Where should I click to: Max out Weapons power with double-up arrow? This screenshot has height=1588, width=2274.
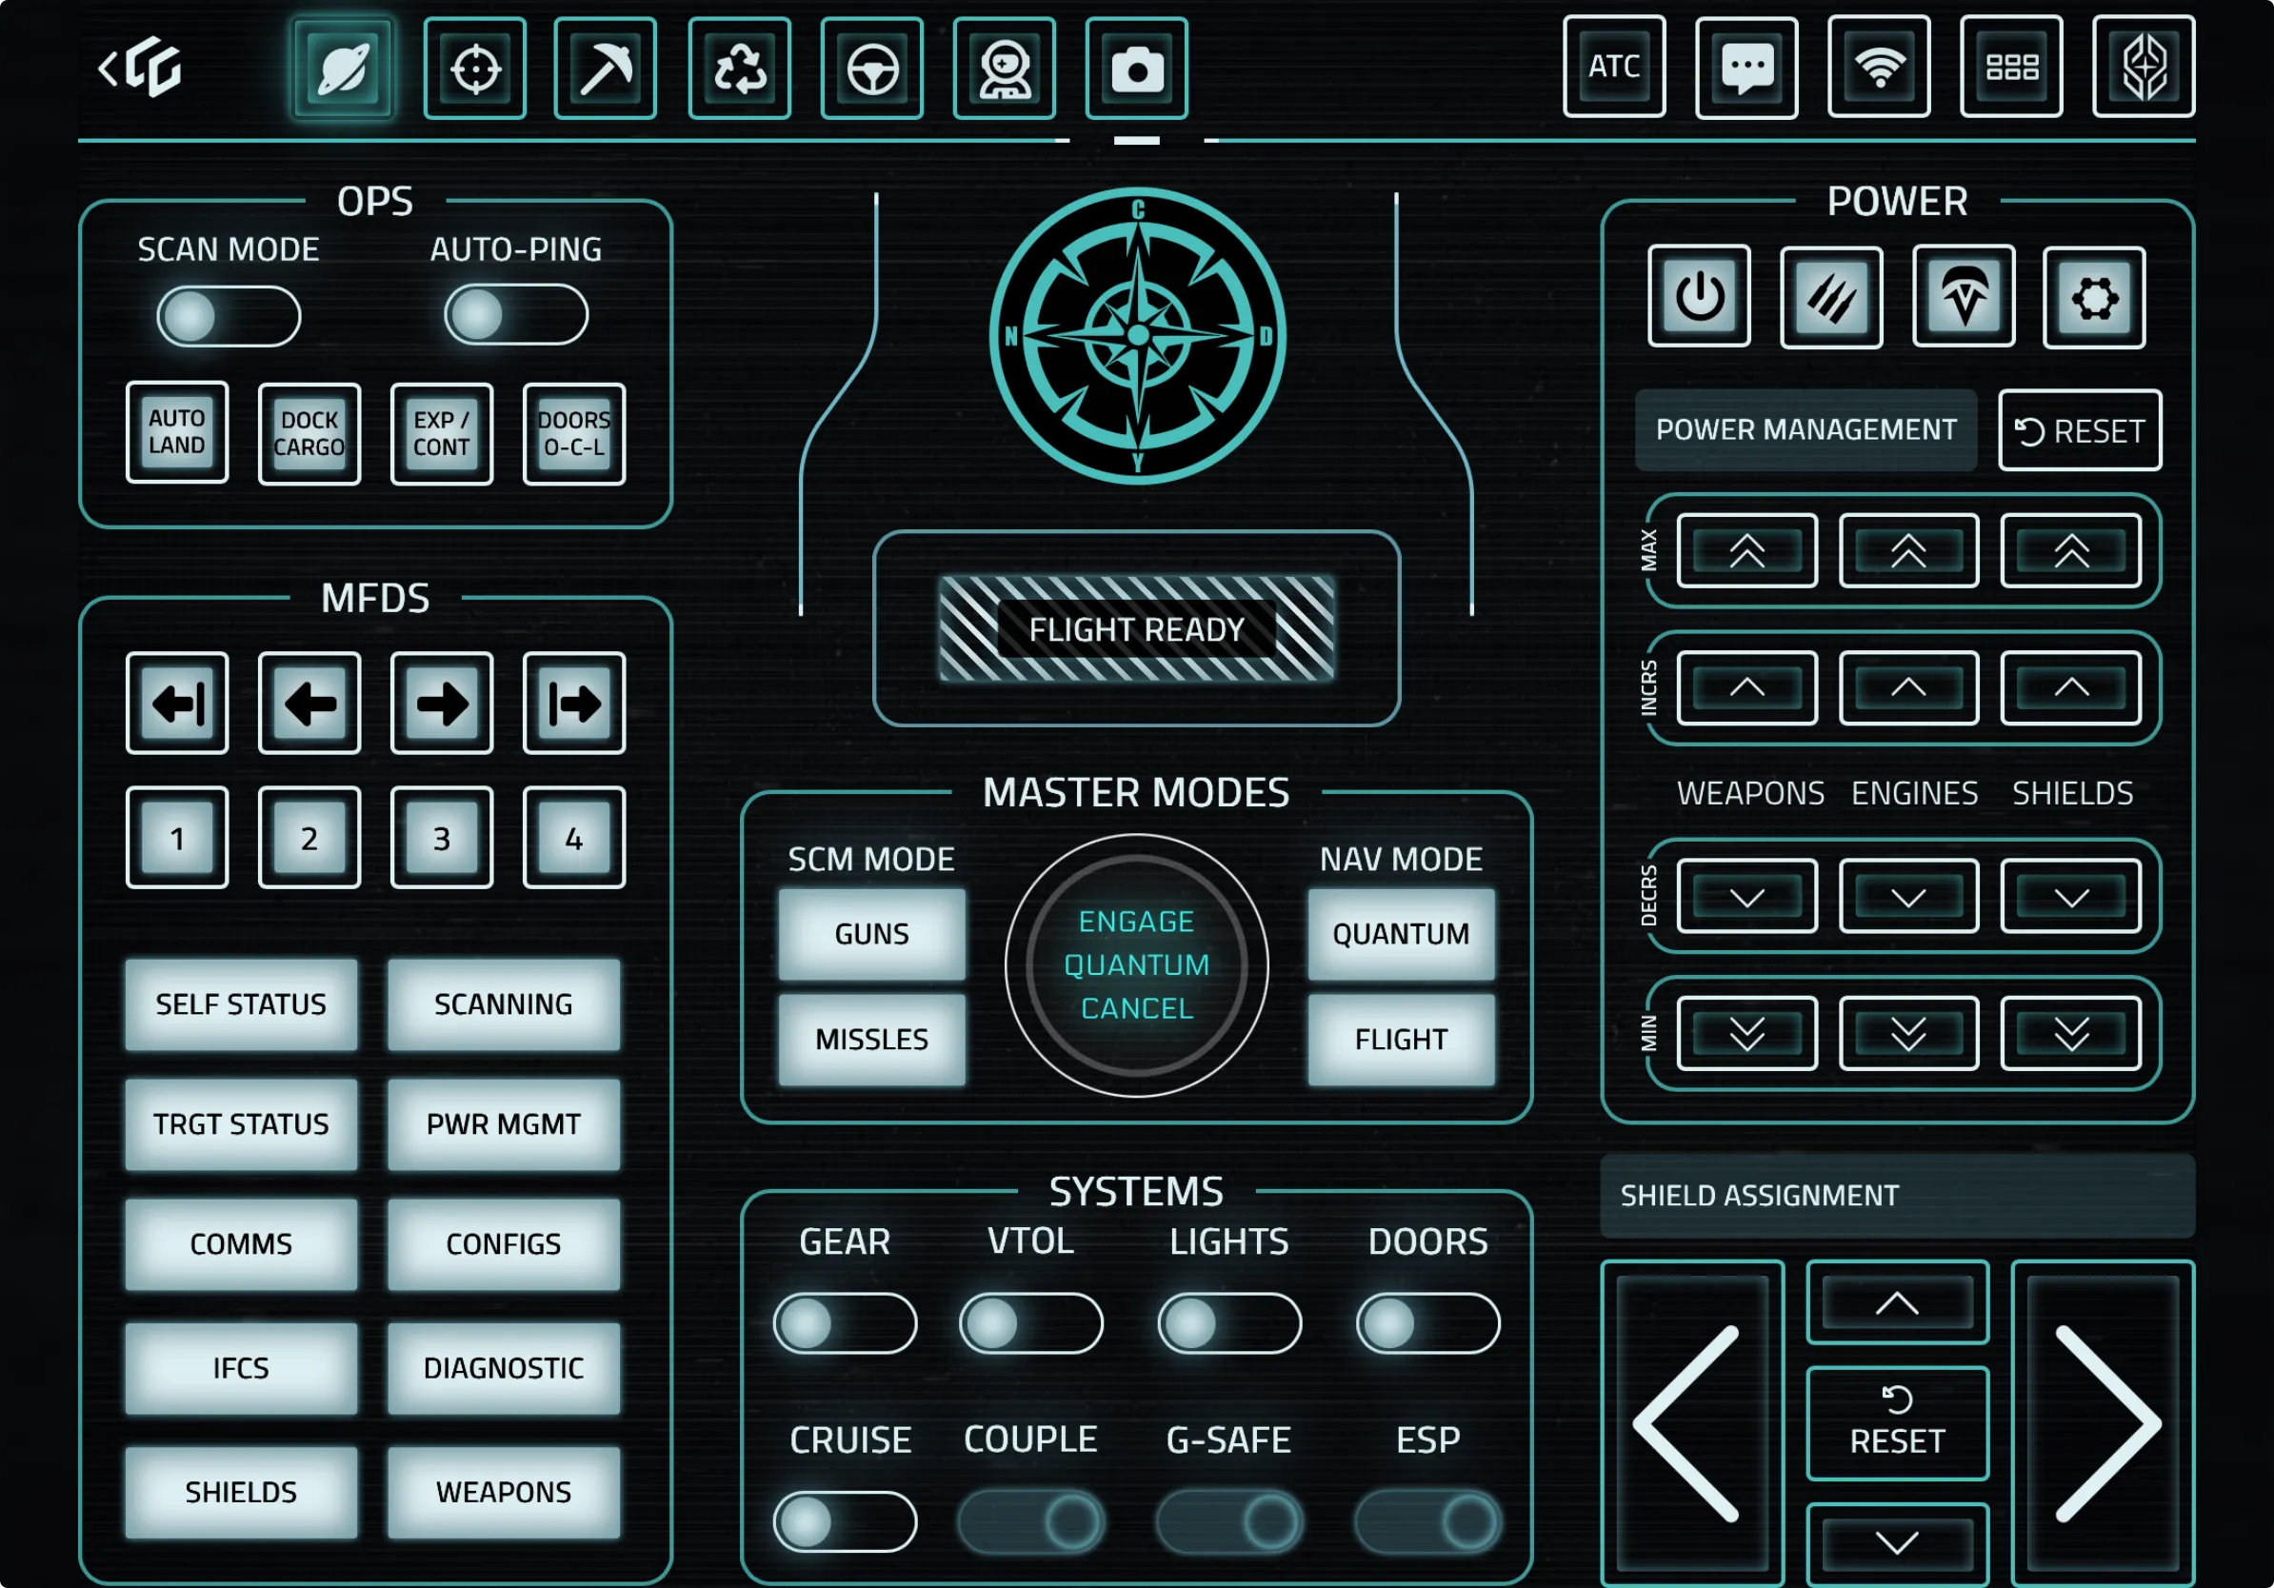pyautogui.click(x=1747, y=551)
